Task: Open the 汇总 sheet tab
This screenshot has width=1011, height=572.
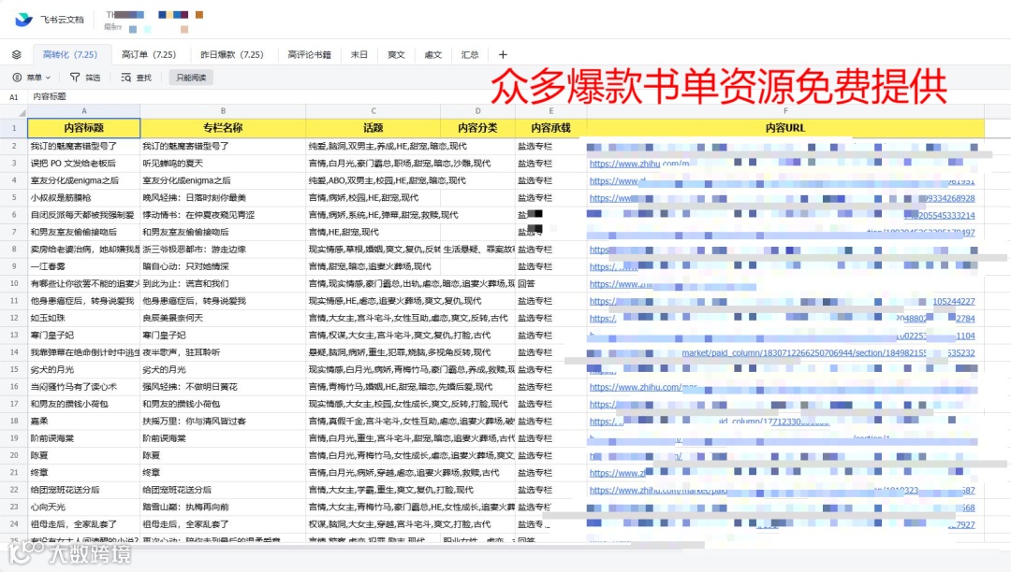Action: (x=469, y=55)
